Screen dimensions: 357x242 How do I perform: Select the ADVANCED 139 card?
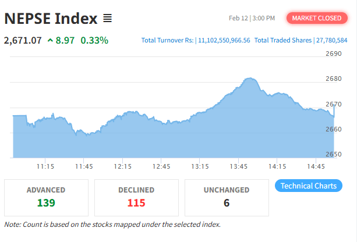(46, 197)
